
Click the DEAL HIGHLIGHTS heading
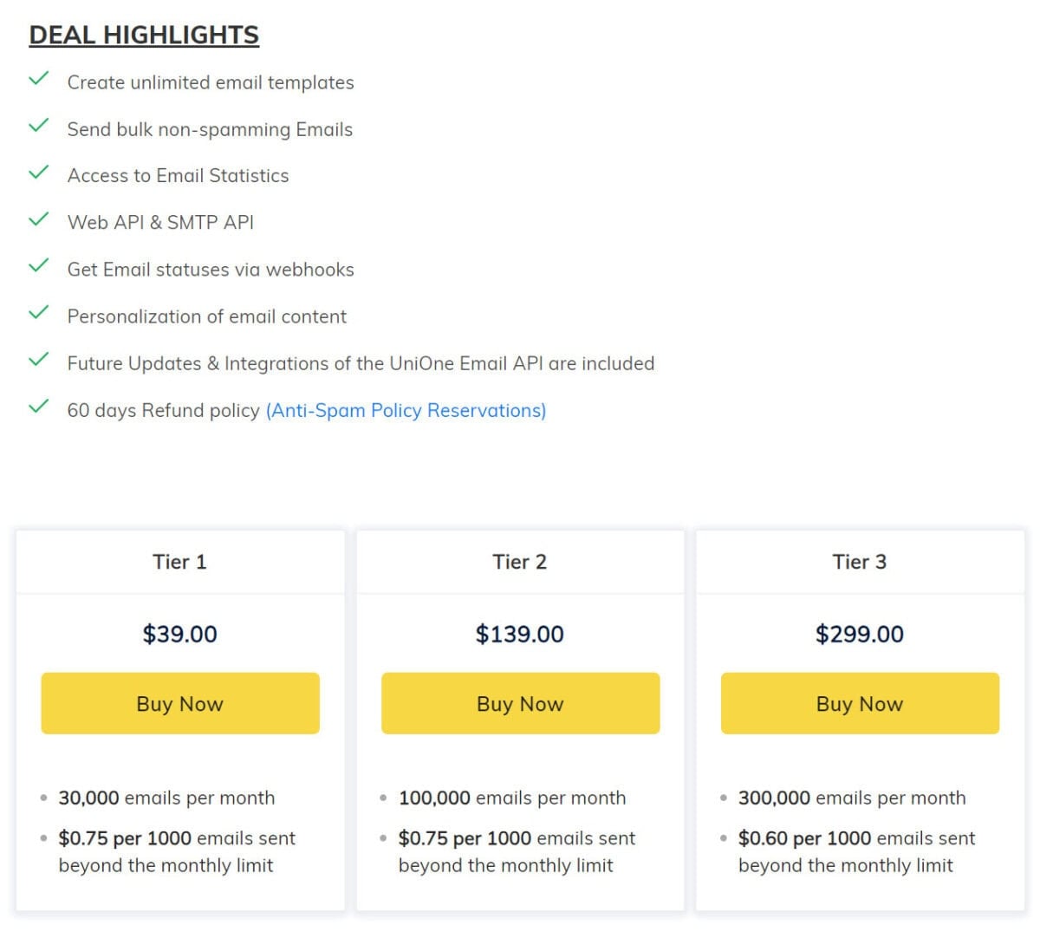pyautogui.click(x=144, y=34)
